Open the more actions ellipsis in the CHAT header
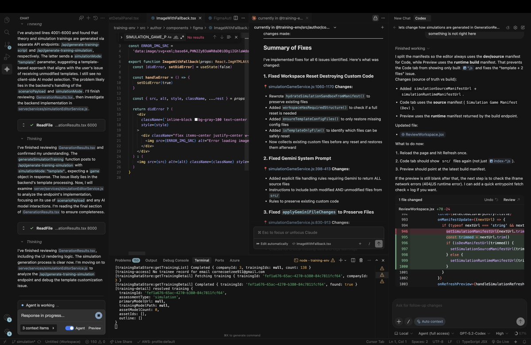The image size is (531, 345). [x=103, y=18]
